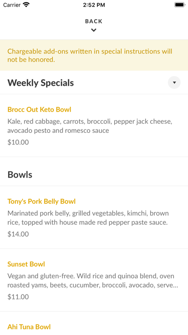Click the $14.00 price under Pork Belly Bowl

tap(18, 234)
